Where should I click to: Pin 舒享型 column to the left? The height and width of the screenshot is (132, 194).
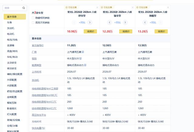pyautogui.click(x=71, y=7)
